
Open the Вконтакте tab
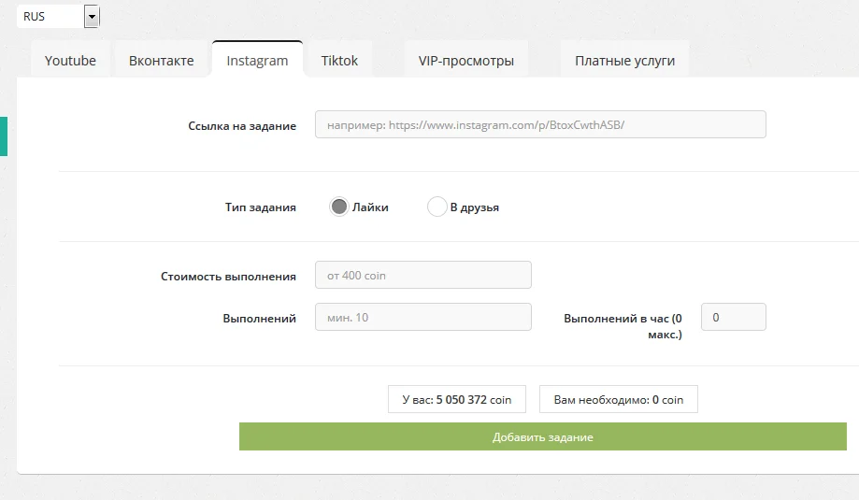pyautogui.click(x=161, y=60)
